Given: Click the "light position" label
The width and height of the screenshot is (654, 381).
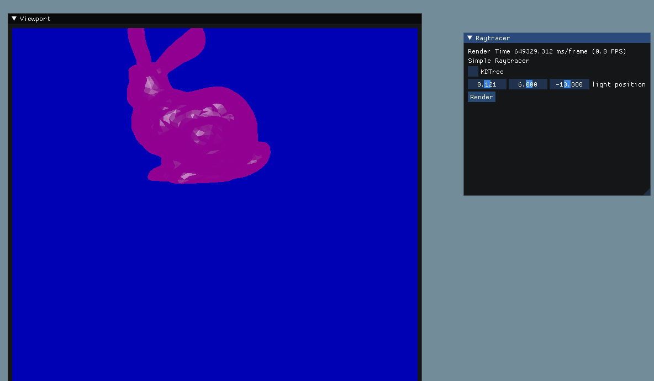Looking at the screenshot, I should [619, 84].
